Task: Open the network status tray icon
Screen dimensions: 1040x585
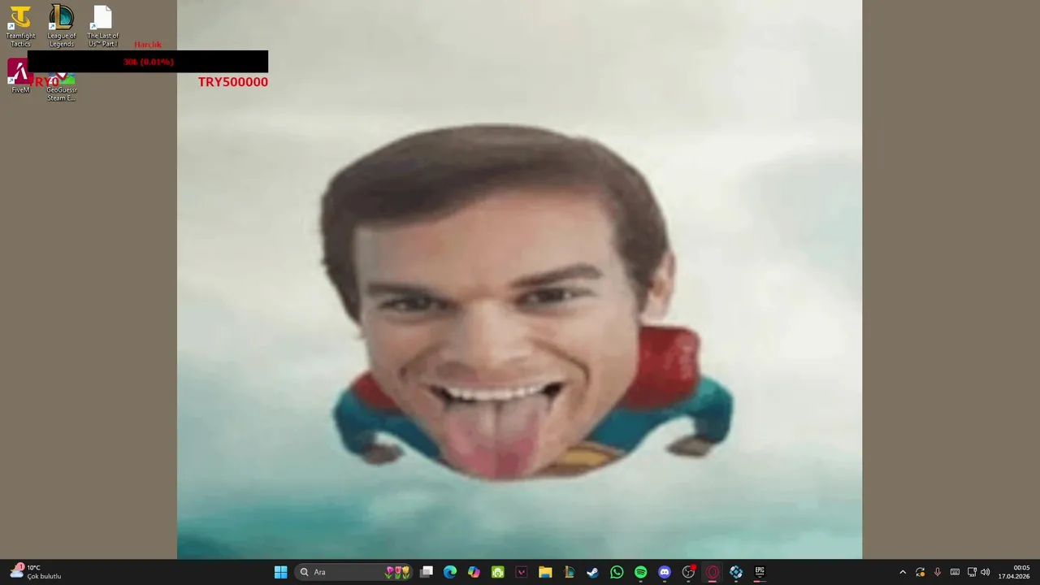Action: point(972,572)
